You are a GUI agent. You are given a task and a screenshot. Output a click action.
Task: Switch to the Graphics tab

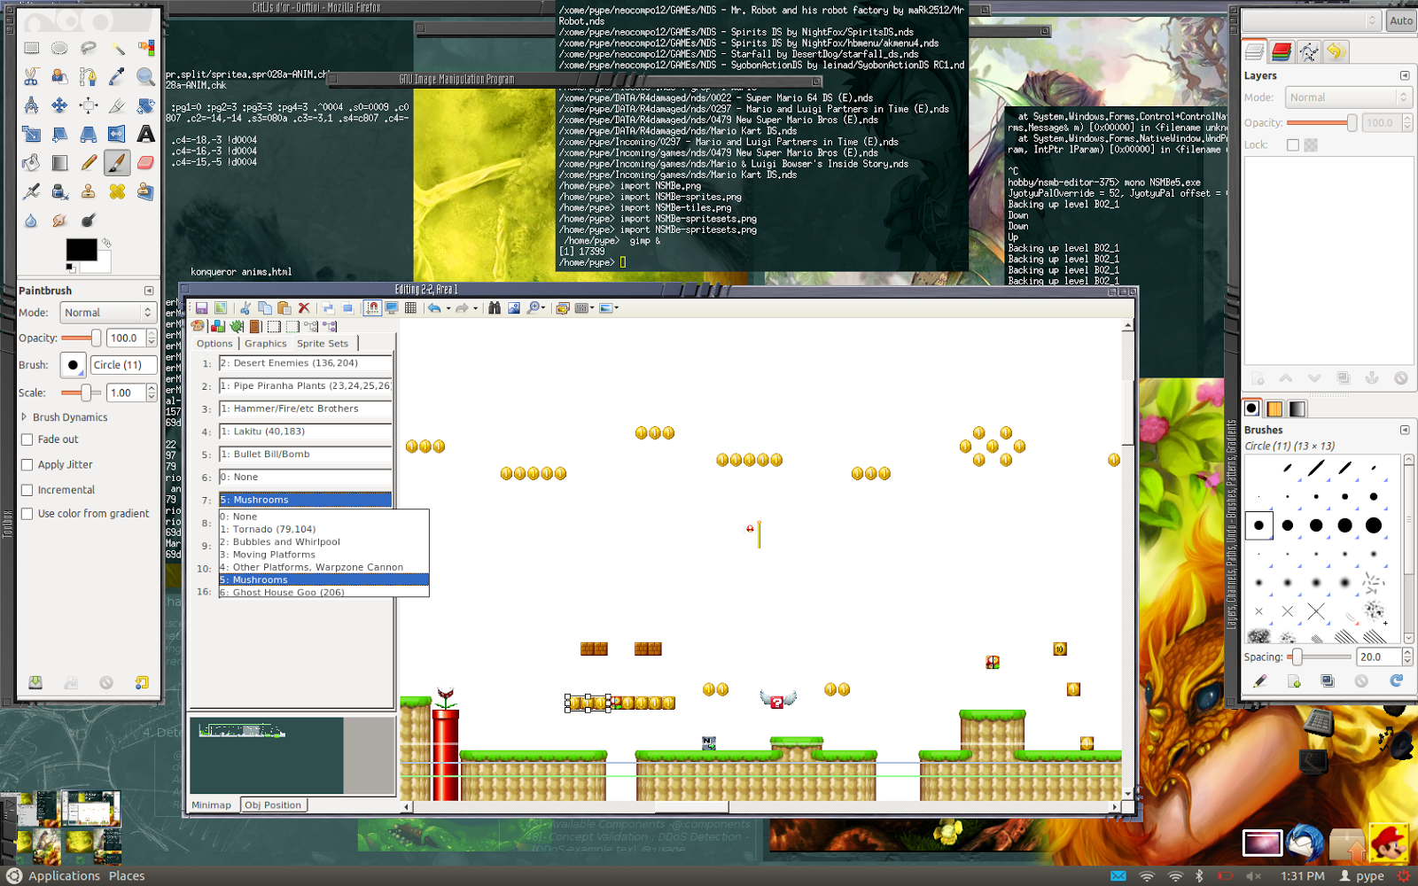265,343
